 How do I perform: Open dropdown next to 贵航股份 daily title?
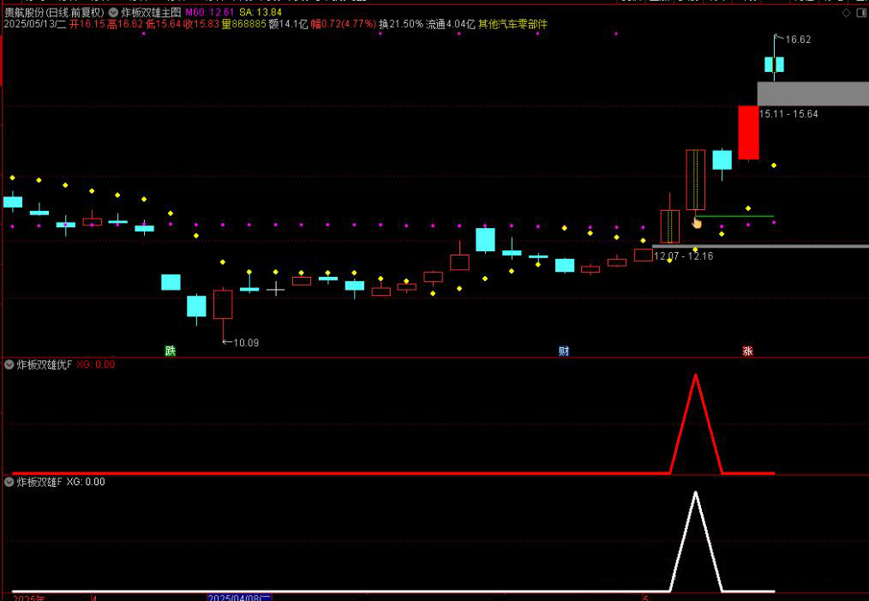113,13
